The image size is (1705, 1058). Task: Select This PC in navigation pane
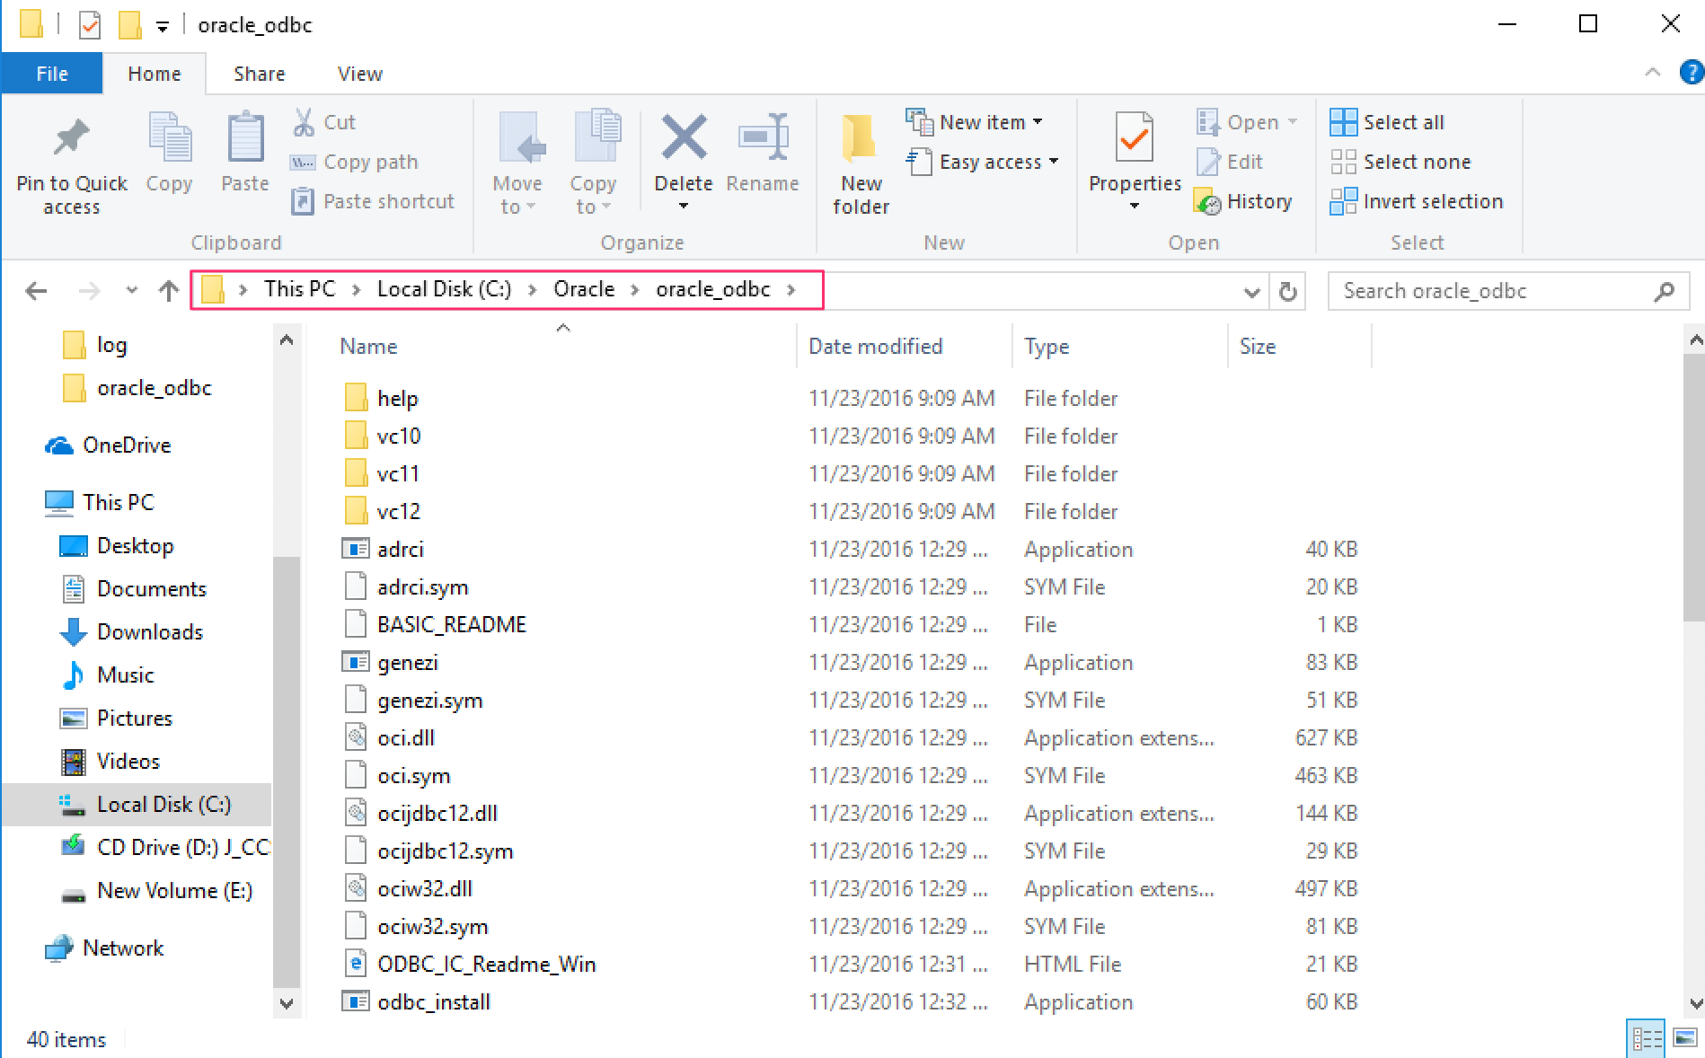click(118, 503)
